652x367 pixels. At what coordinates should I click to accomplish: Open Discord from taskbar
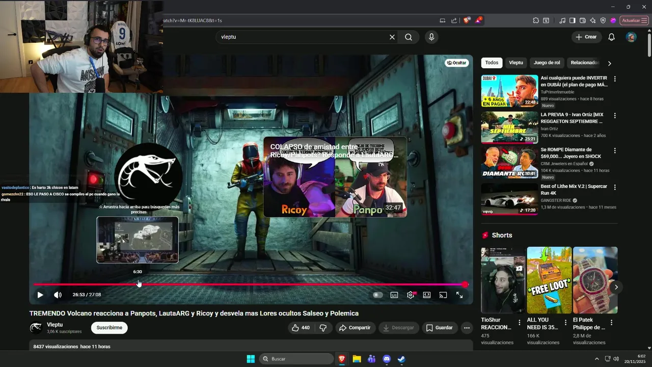pyautogui.click(x=387, y=359)
